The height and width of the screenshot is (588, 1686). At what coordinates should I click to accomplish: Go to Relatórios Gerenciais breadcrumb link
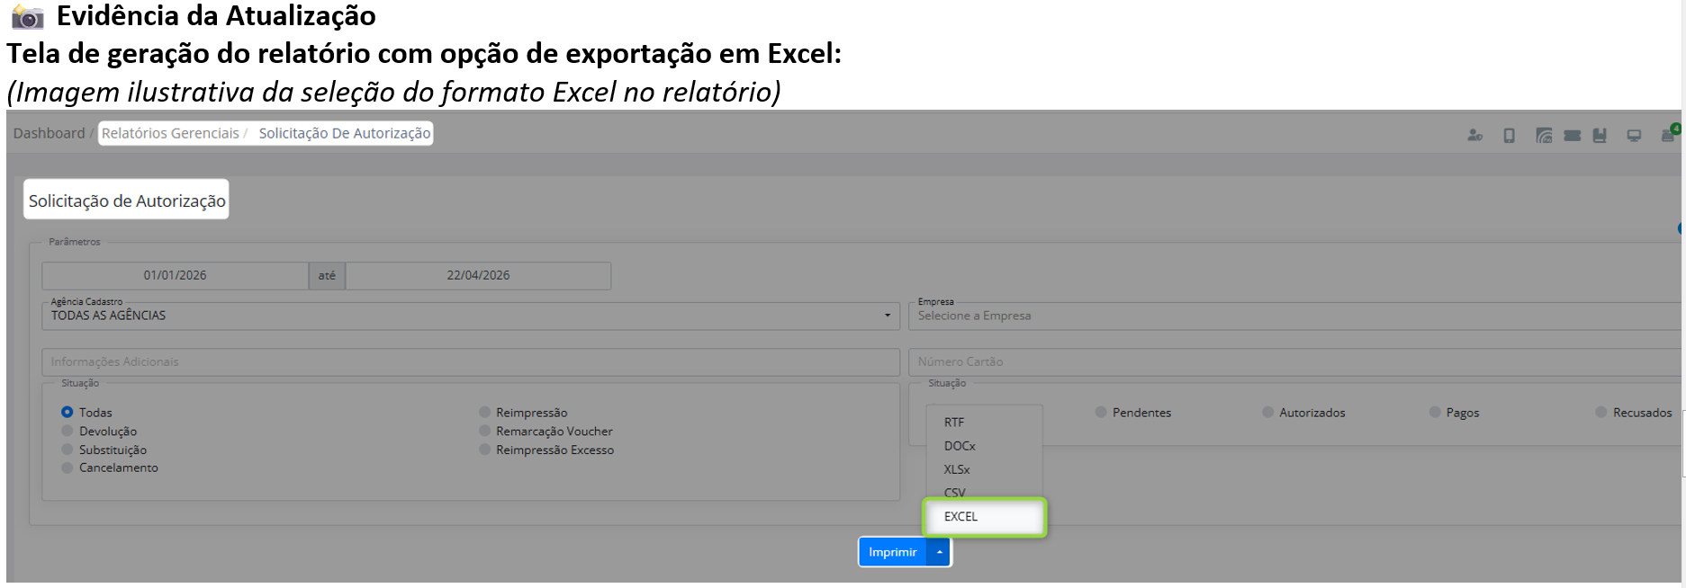(170, 133)
